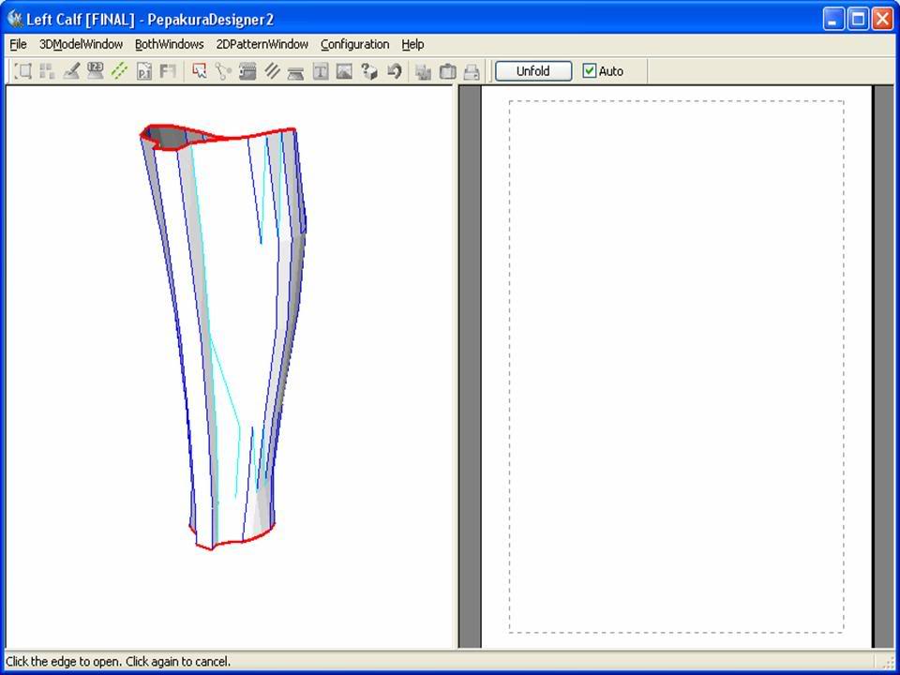Click the P.1 page icon

tap(144, 71)
